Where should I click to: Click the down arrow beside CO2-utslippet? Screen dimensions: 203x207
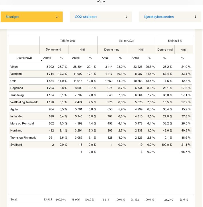(126, 17)
